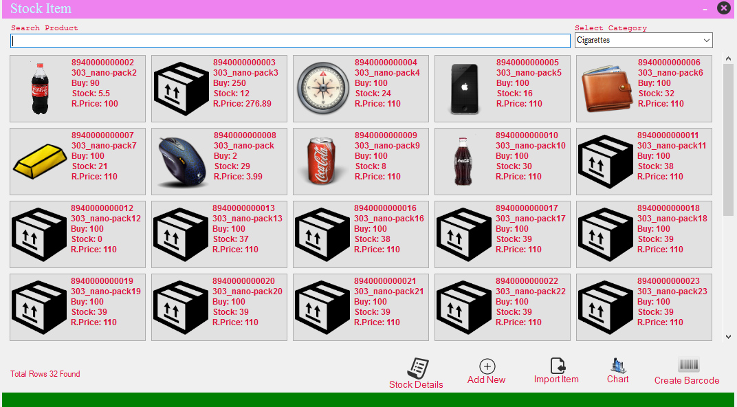Click Stock: 16 on 303_nano-pack5
Viewport: 737px width, 407px height.
pyautogui.click(x=514, y=93)
